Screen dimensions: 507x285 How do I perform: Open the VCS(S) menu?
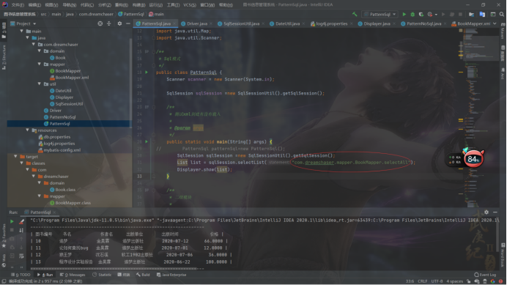tap(190, 5)
